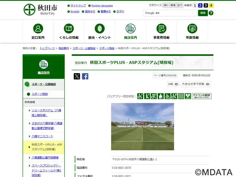
Task: Click the 印刷 print button
Action: tap(173, 84)
